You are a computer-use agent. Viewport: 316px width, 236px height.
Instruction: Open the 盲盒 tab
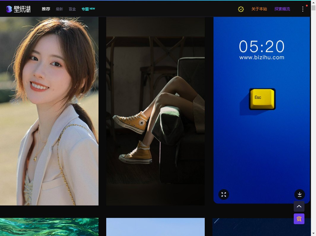pyautogui.click(x=72, y=9)
